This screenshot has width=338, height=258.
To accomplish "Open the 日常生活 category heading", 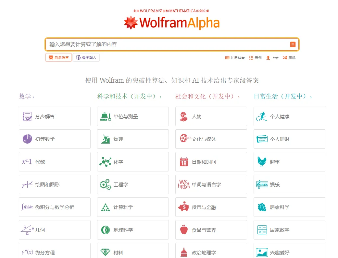I will tap(282, 96).
